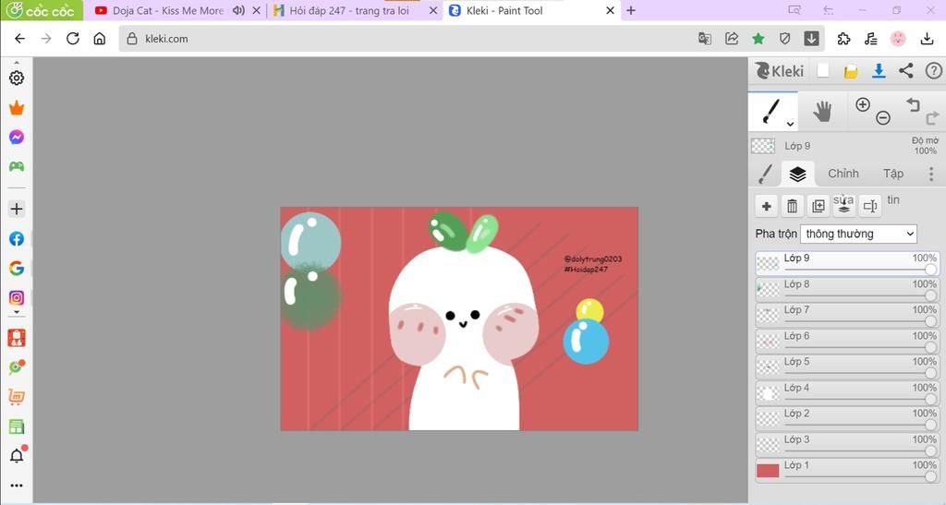Click the Lớp 4 layer thumbnail
The width and height of the screenshot is (946, 505).
tap(768, 393)
